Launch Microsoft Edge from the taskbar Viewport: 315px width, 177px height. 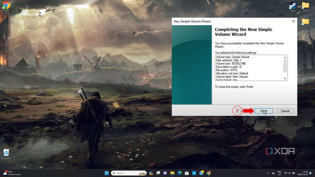(x=179, y=173)
